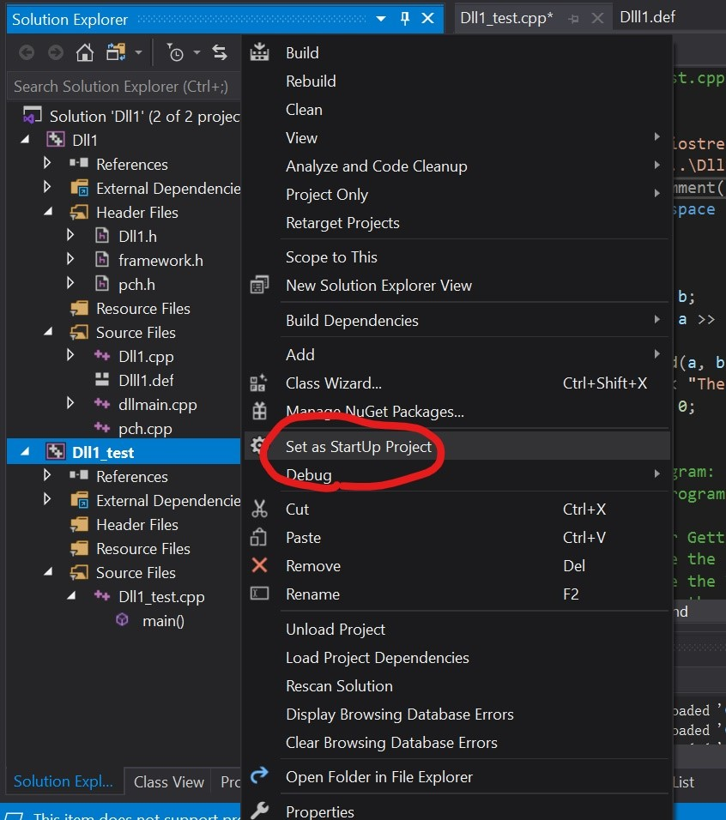Click the Pending Changes Filter clock icon
The width and height of the screenshot is (726, 820).
(x=175, y=53)
